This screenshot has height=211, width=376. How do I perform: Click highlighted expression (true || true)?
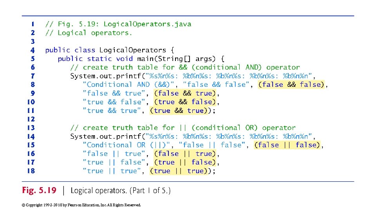coord(179,171)
